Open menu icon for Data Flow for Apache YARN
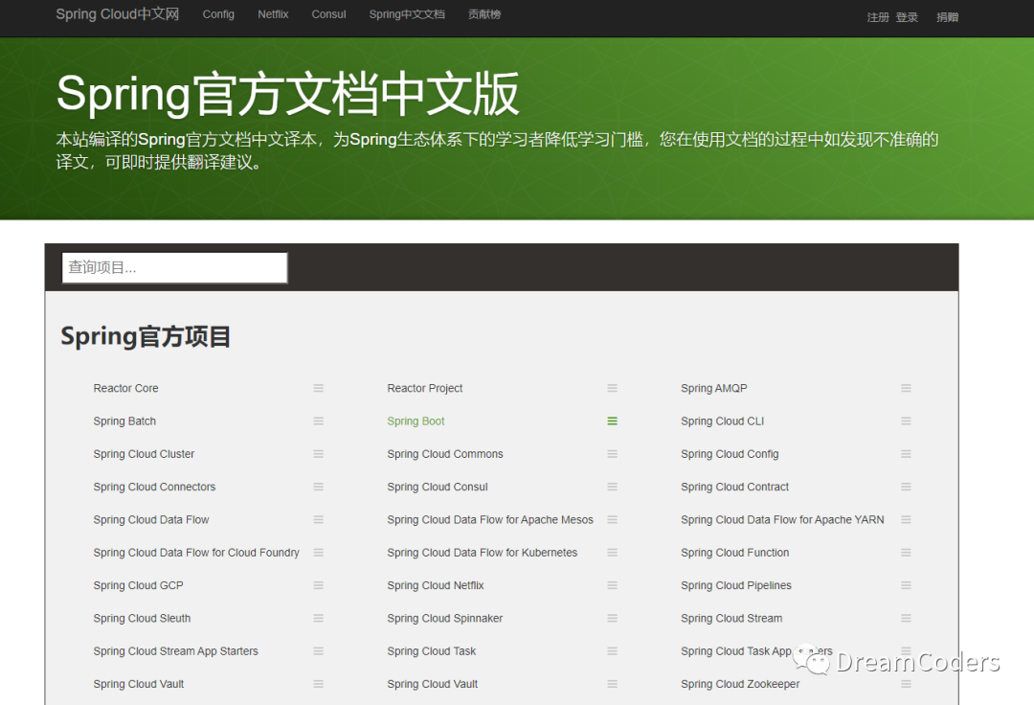Screen dimensions: 1034x705 (906, 520)
